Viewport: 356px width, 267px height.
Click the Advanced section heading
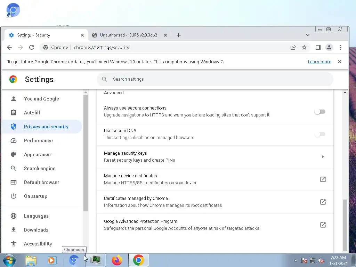coord(114,92)
